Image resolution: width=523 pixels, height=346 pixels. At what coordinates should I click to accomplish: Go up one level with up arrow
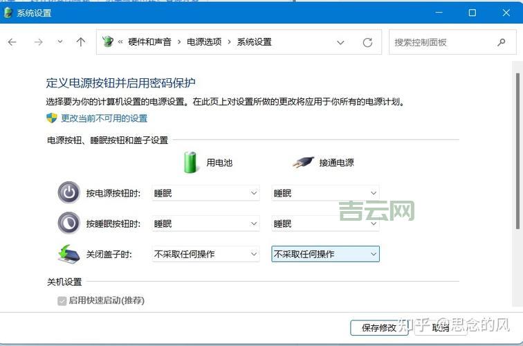(x=81, y=42)
